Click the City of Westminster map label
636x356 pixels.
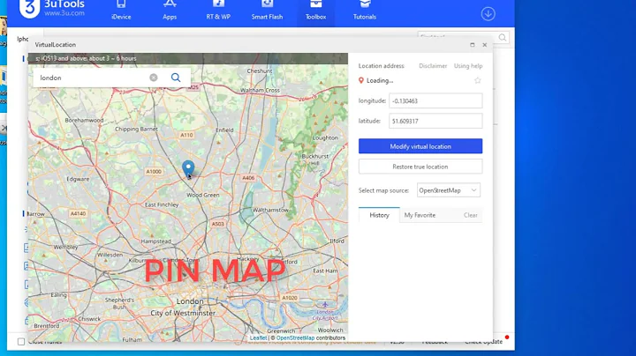(x=183, y=313)
